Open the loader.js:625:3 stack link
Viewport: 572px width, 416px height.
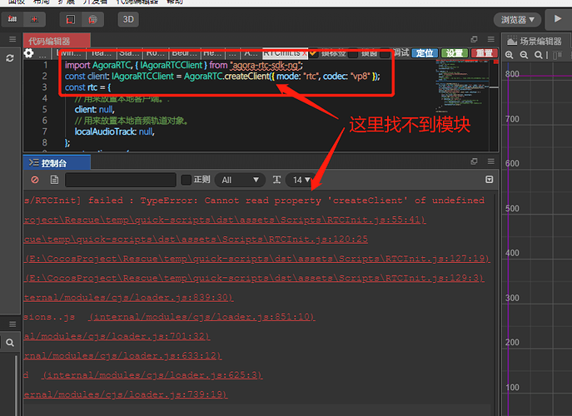[x=152, y=374]
